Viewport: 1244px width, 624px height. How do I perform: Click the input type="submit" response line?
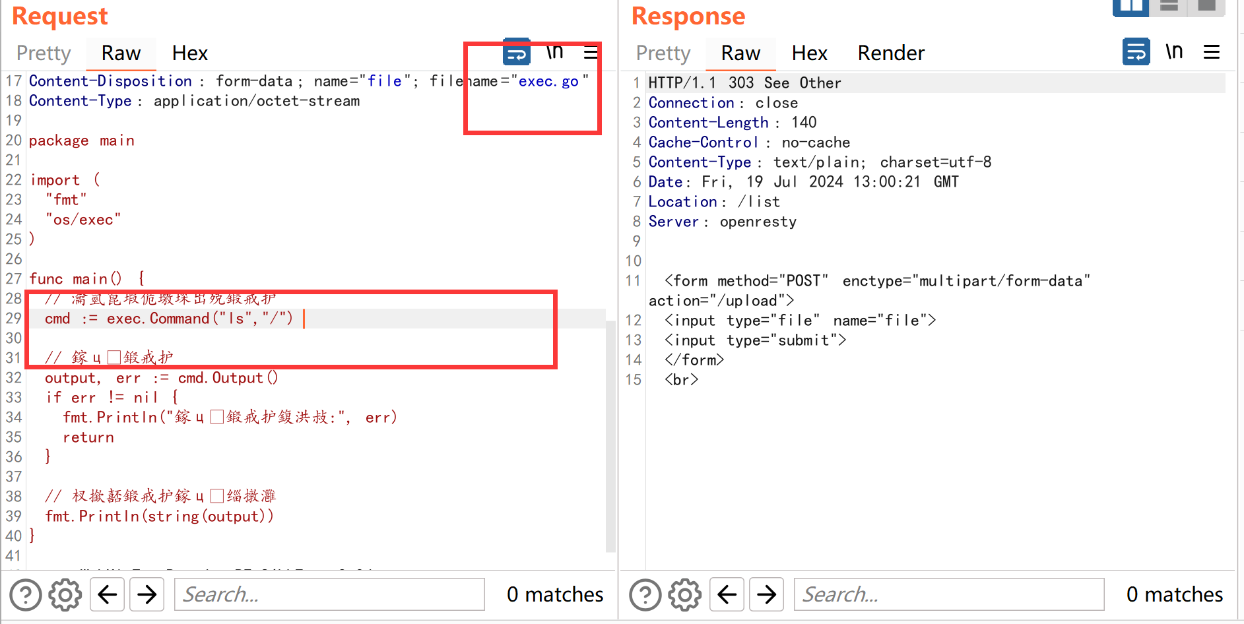756,340
